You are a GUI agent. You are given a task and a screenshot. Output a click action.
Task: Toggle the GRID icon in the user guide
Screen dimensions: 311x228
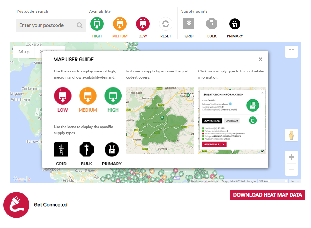(x=61, y=149)
